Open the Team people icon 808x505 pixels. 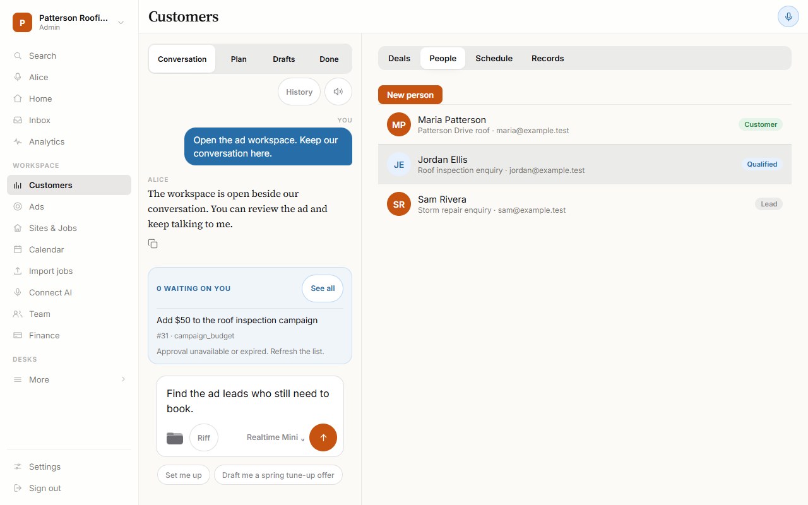tap(18, 314)
